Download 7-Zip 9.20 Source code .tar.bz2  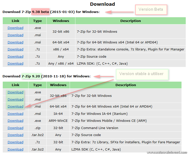coord(15,135)
